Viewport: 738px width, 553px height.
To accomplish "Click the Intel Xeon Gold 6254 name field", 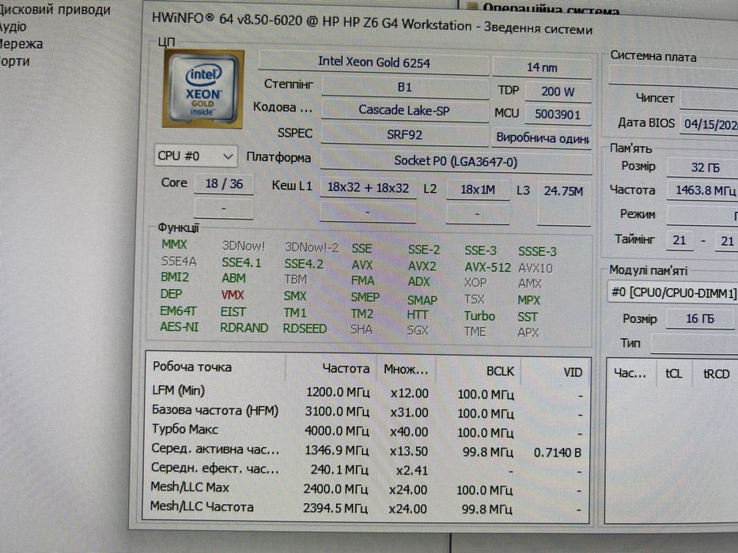I will tap(373, 62).
